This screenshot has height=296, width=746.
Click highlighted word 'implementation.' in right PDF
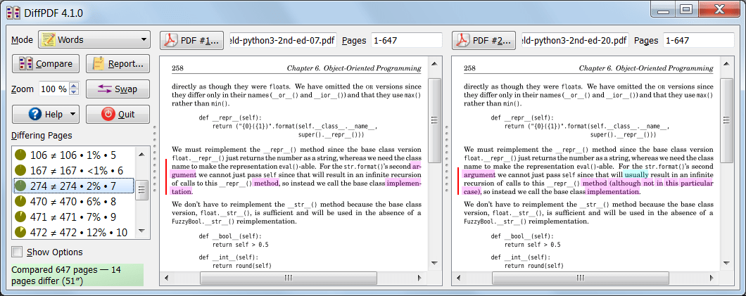coord(613,191)
